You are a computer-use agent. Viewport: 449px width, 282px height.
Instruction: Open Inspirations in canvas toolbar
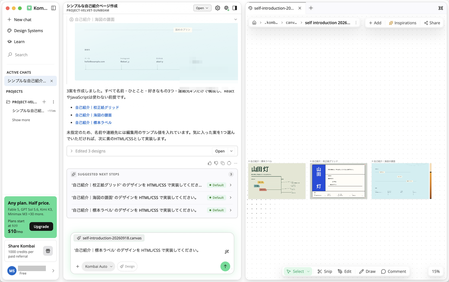pyautogui.click(x=402, y=23)
